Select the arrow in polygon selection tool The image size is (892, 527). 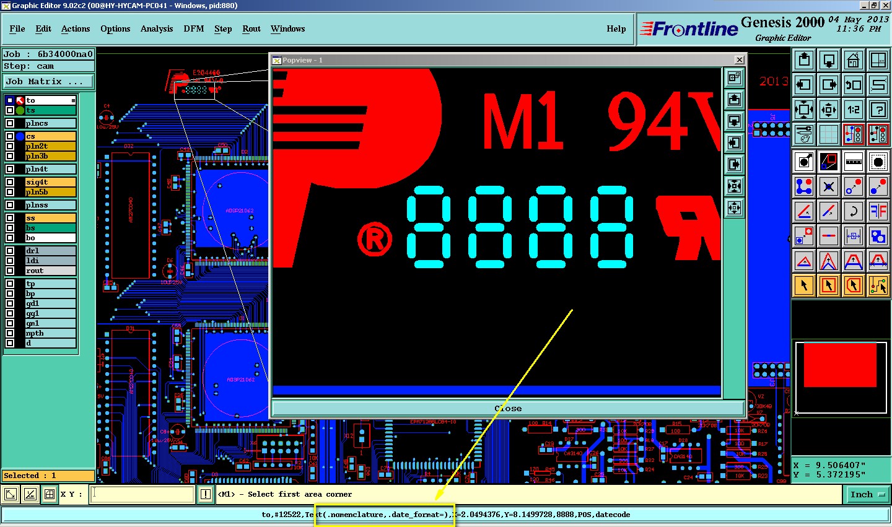coord(854,285)
